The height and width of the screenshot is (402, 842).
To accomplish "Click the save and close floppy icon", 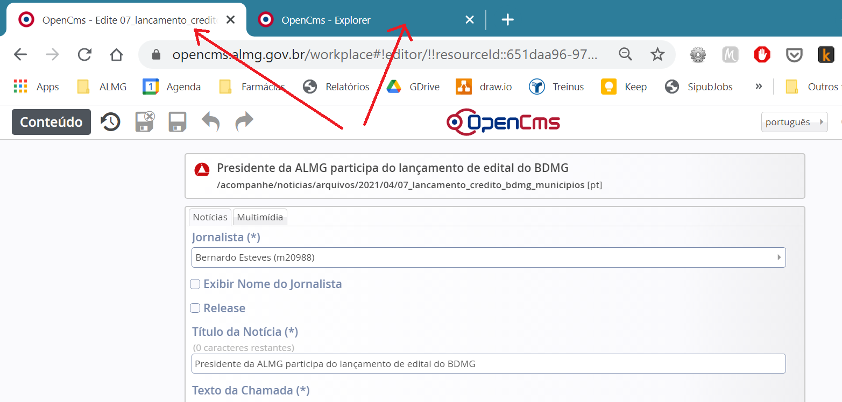I will pyautogui.click(x=144, y=122).
